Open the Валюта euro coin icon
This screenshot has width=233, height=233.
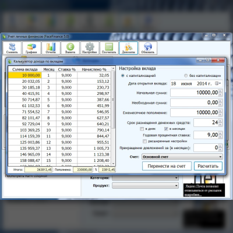pyautogui.click(x=70, y=48)
